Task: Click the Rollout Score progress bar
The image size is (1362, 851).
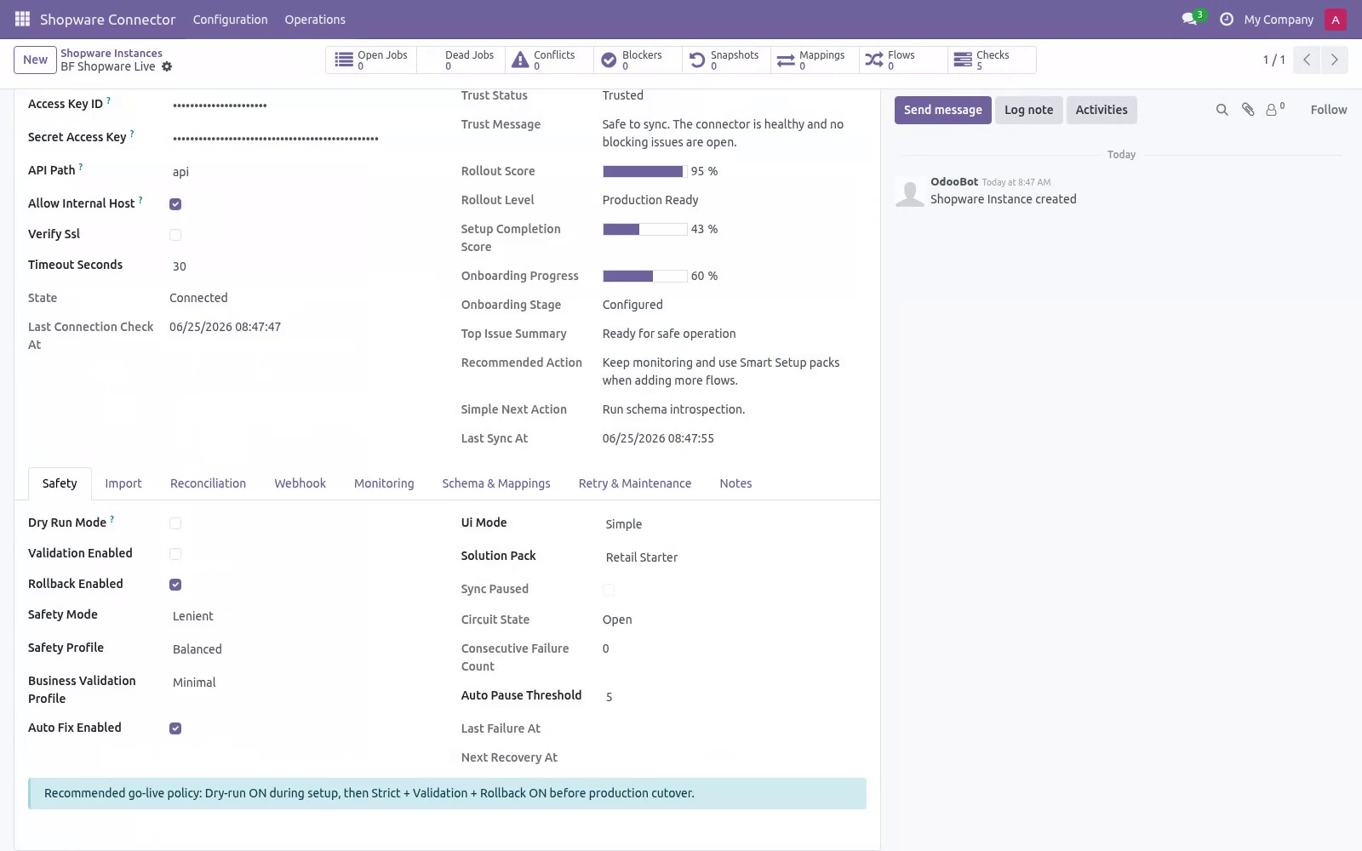Action: [644, 171]
